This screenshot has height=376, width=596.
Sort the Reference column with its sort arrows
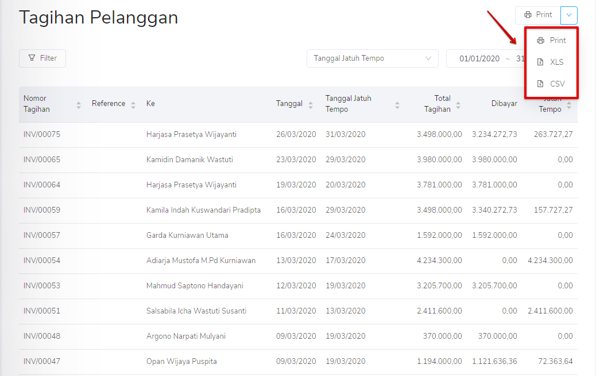[x=132, y=103]
